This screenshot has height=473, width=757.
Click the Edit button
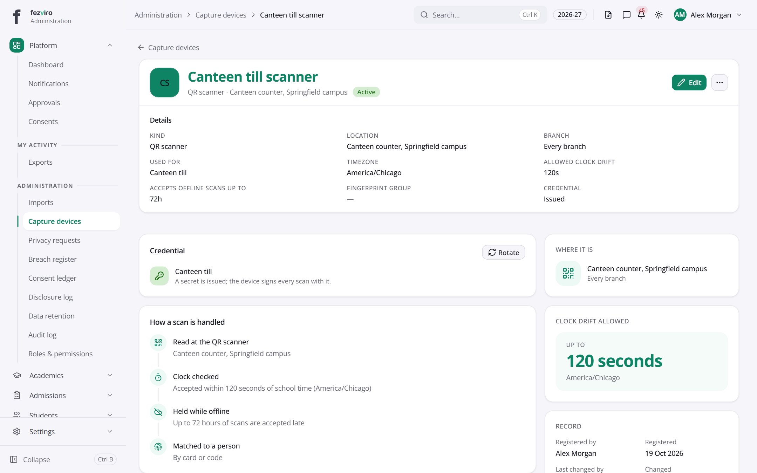689,83
